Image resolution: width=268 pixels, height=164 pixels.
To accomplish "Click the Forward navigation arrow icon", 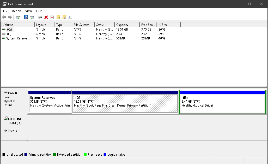I will coord(10,17).
